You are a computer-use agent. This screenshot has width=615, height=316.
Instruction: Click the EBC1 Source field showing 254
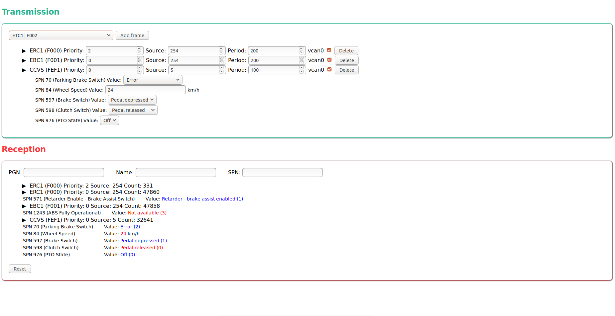(197, 60)
